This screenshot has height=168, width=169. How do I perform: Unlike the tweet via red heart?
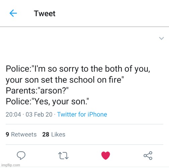(x=105, y=156)
